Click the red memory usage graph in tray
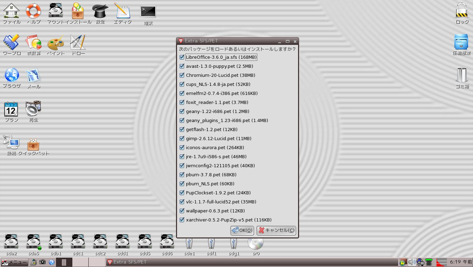The image size is (473, 267). 442,262
